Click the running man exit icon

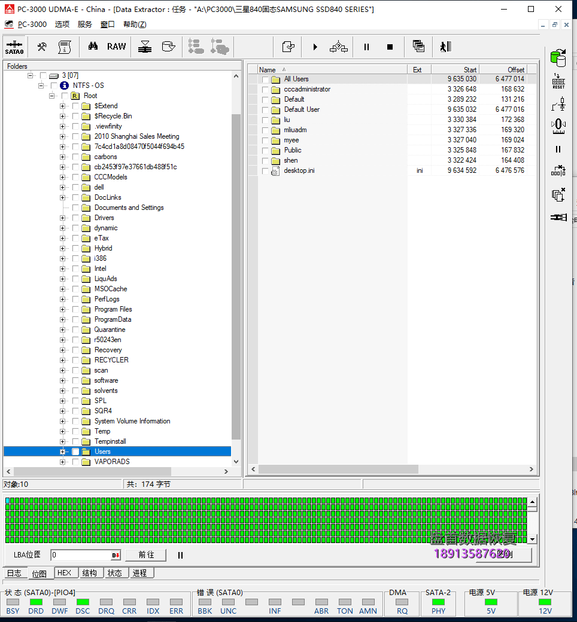pos(445,47)
